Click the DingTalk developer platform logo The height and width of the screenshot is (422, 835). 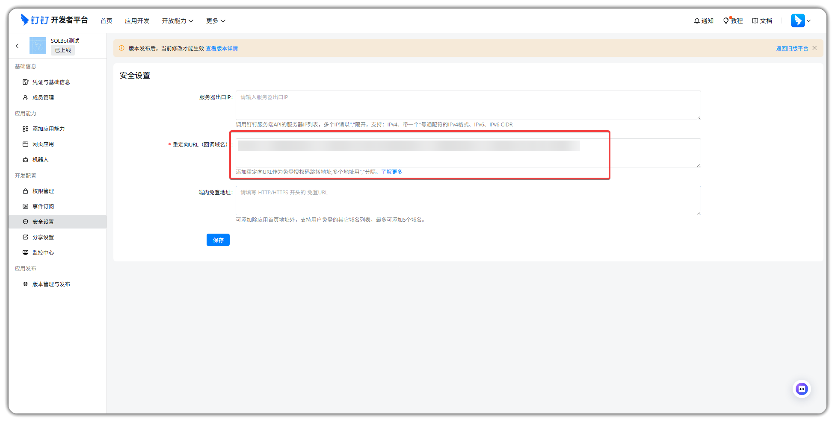(x=54, y=20)
